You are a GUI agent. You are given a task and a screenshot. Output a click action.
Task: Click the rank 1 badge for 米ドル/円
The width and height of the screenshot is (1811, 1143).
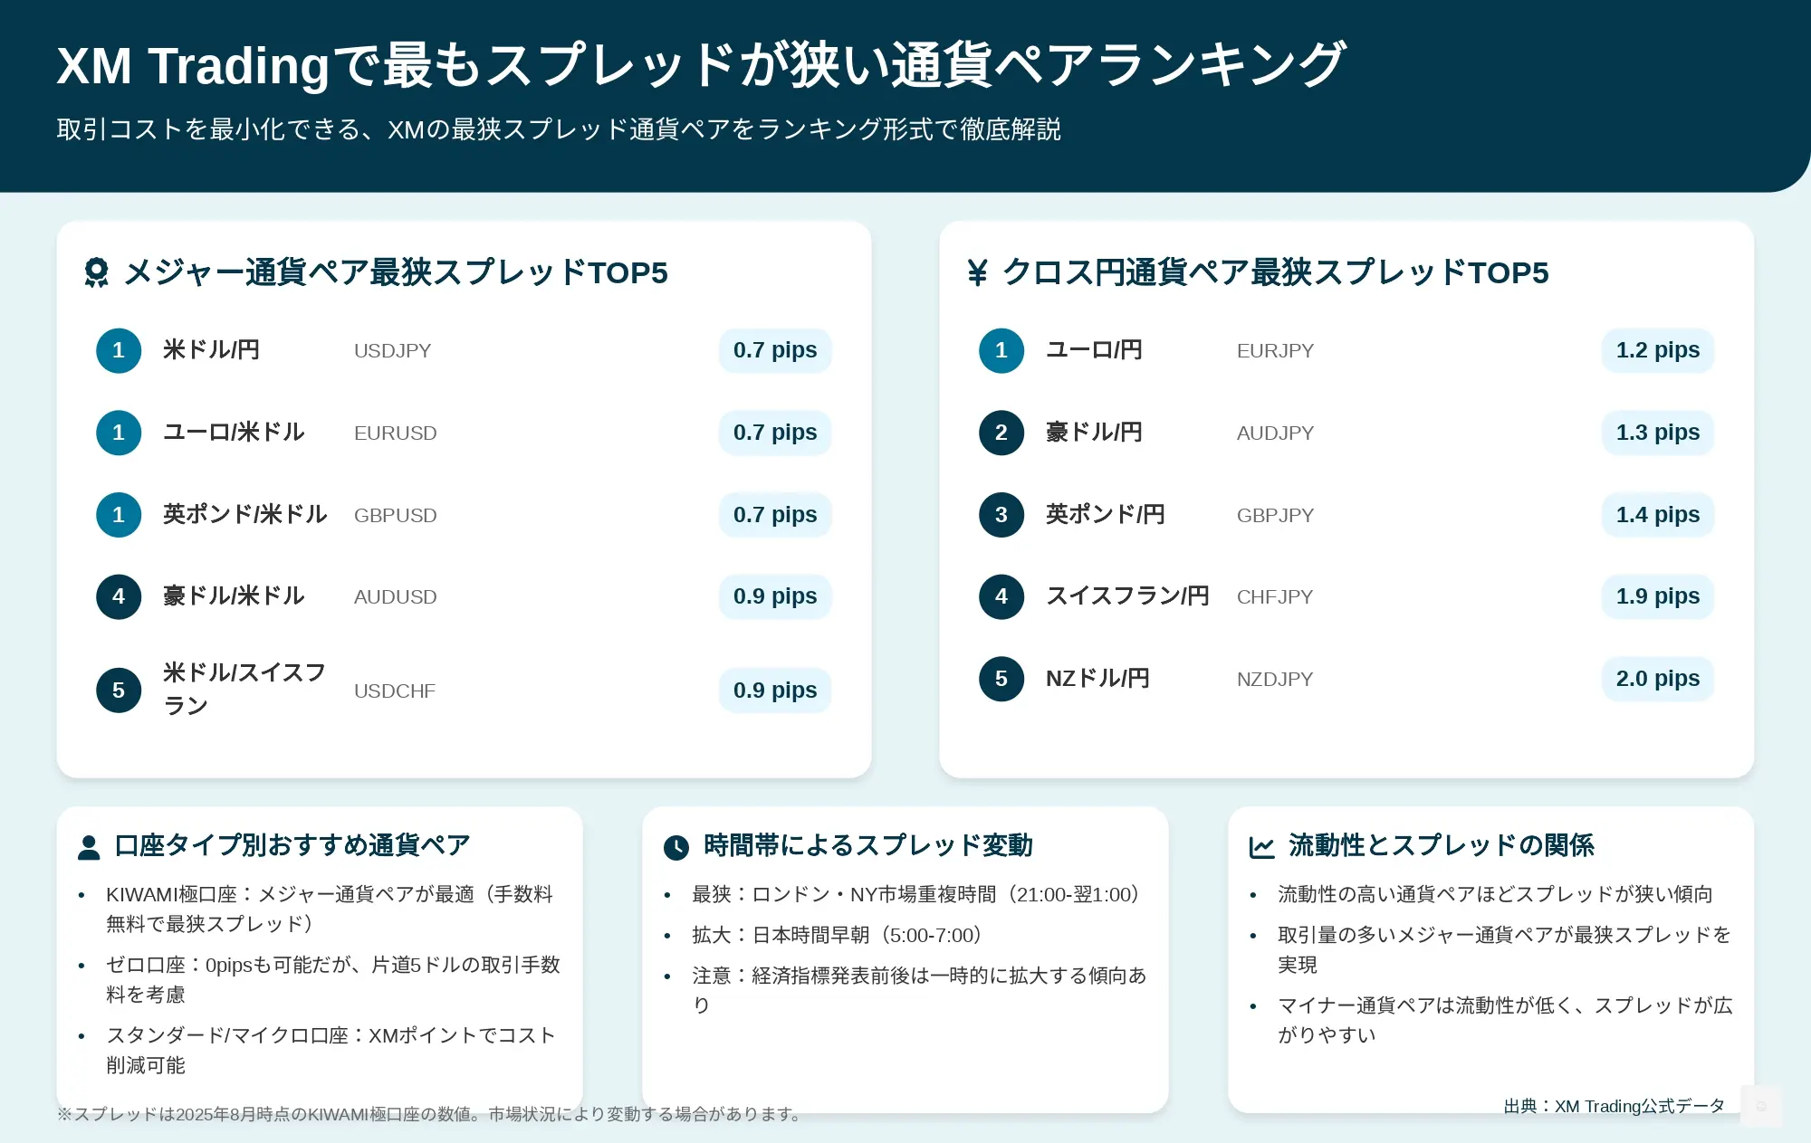click(119, 350)
